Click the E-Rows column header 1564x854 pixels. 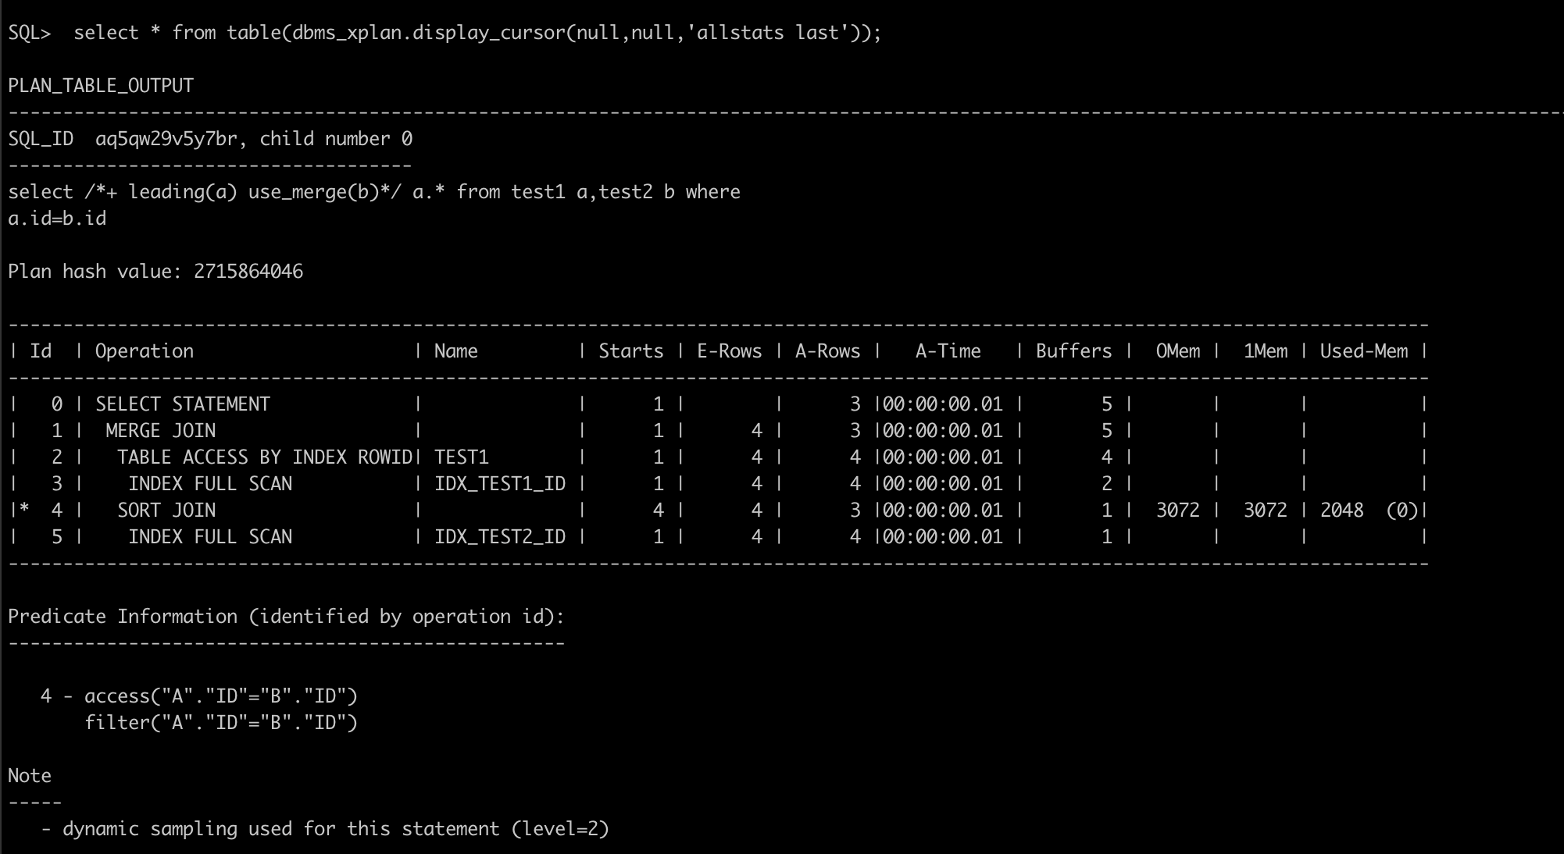pyautogui.click(x=729, y=351)
